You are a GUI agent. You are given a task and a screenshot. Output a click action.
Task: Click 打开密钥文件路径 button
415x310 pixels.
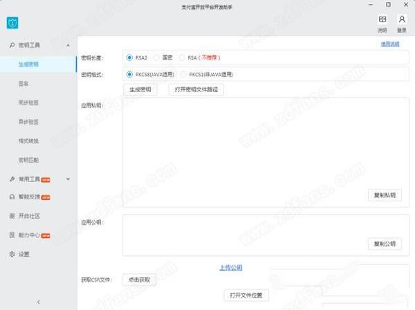tap(196, 89)
